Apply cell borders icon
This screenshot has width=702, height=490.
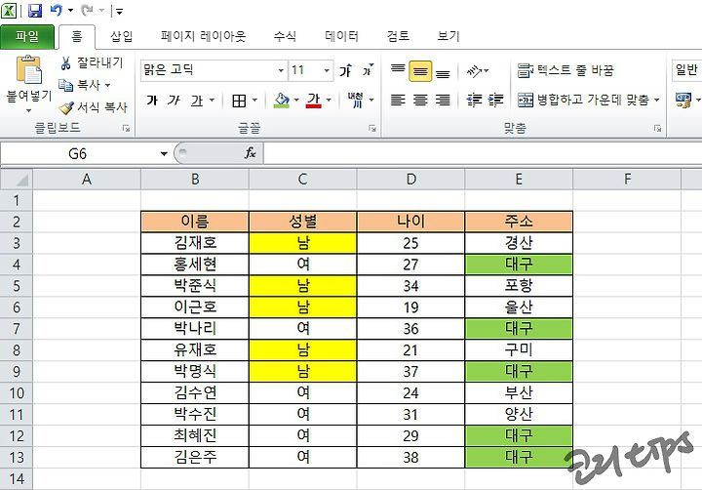click(x=239, y=101)
